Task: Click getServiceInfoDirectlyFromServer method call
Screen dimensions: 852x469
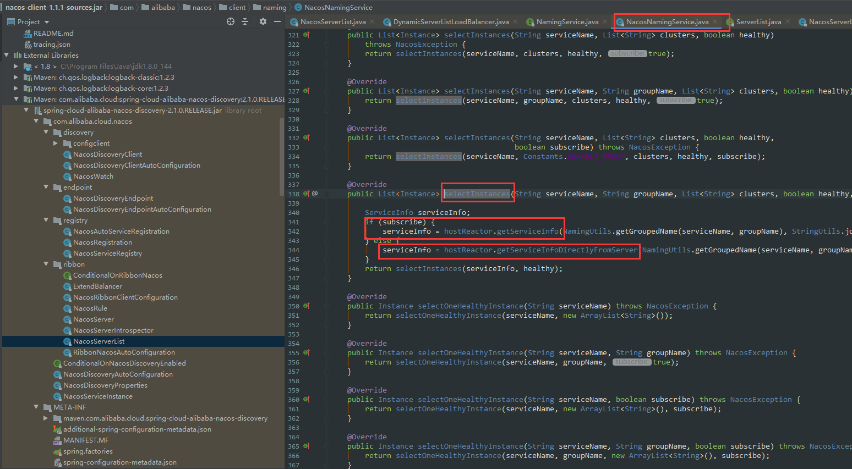Action: (x=567, y=250)
